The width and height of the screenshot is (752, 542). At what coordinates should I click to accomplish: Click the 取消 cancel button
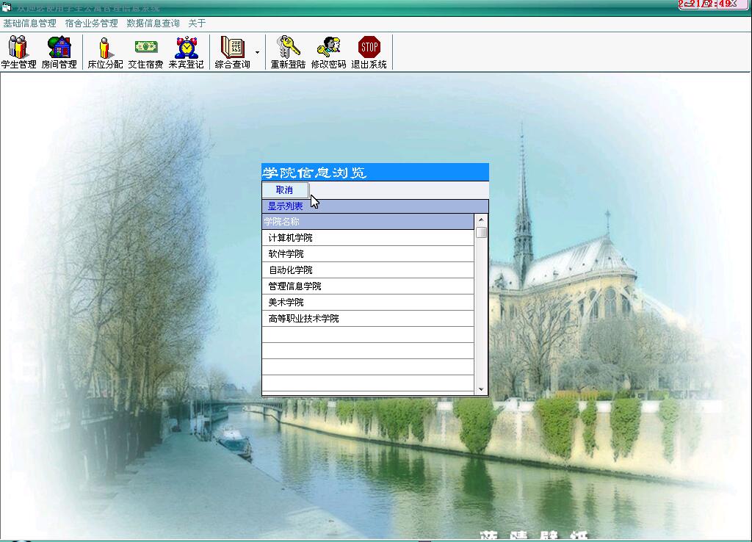[x=285, y=190]
